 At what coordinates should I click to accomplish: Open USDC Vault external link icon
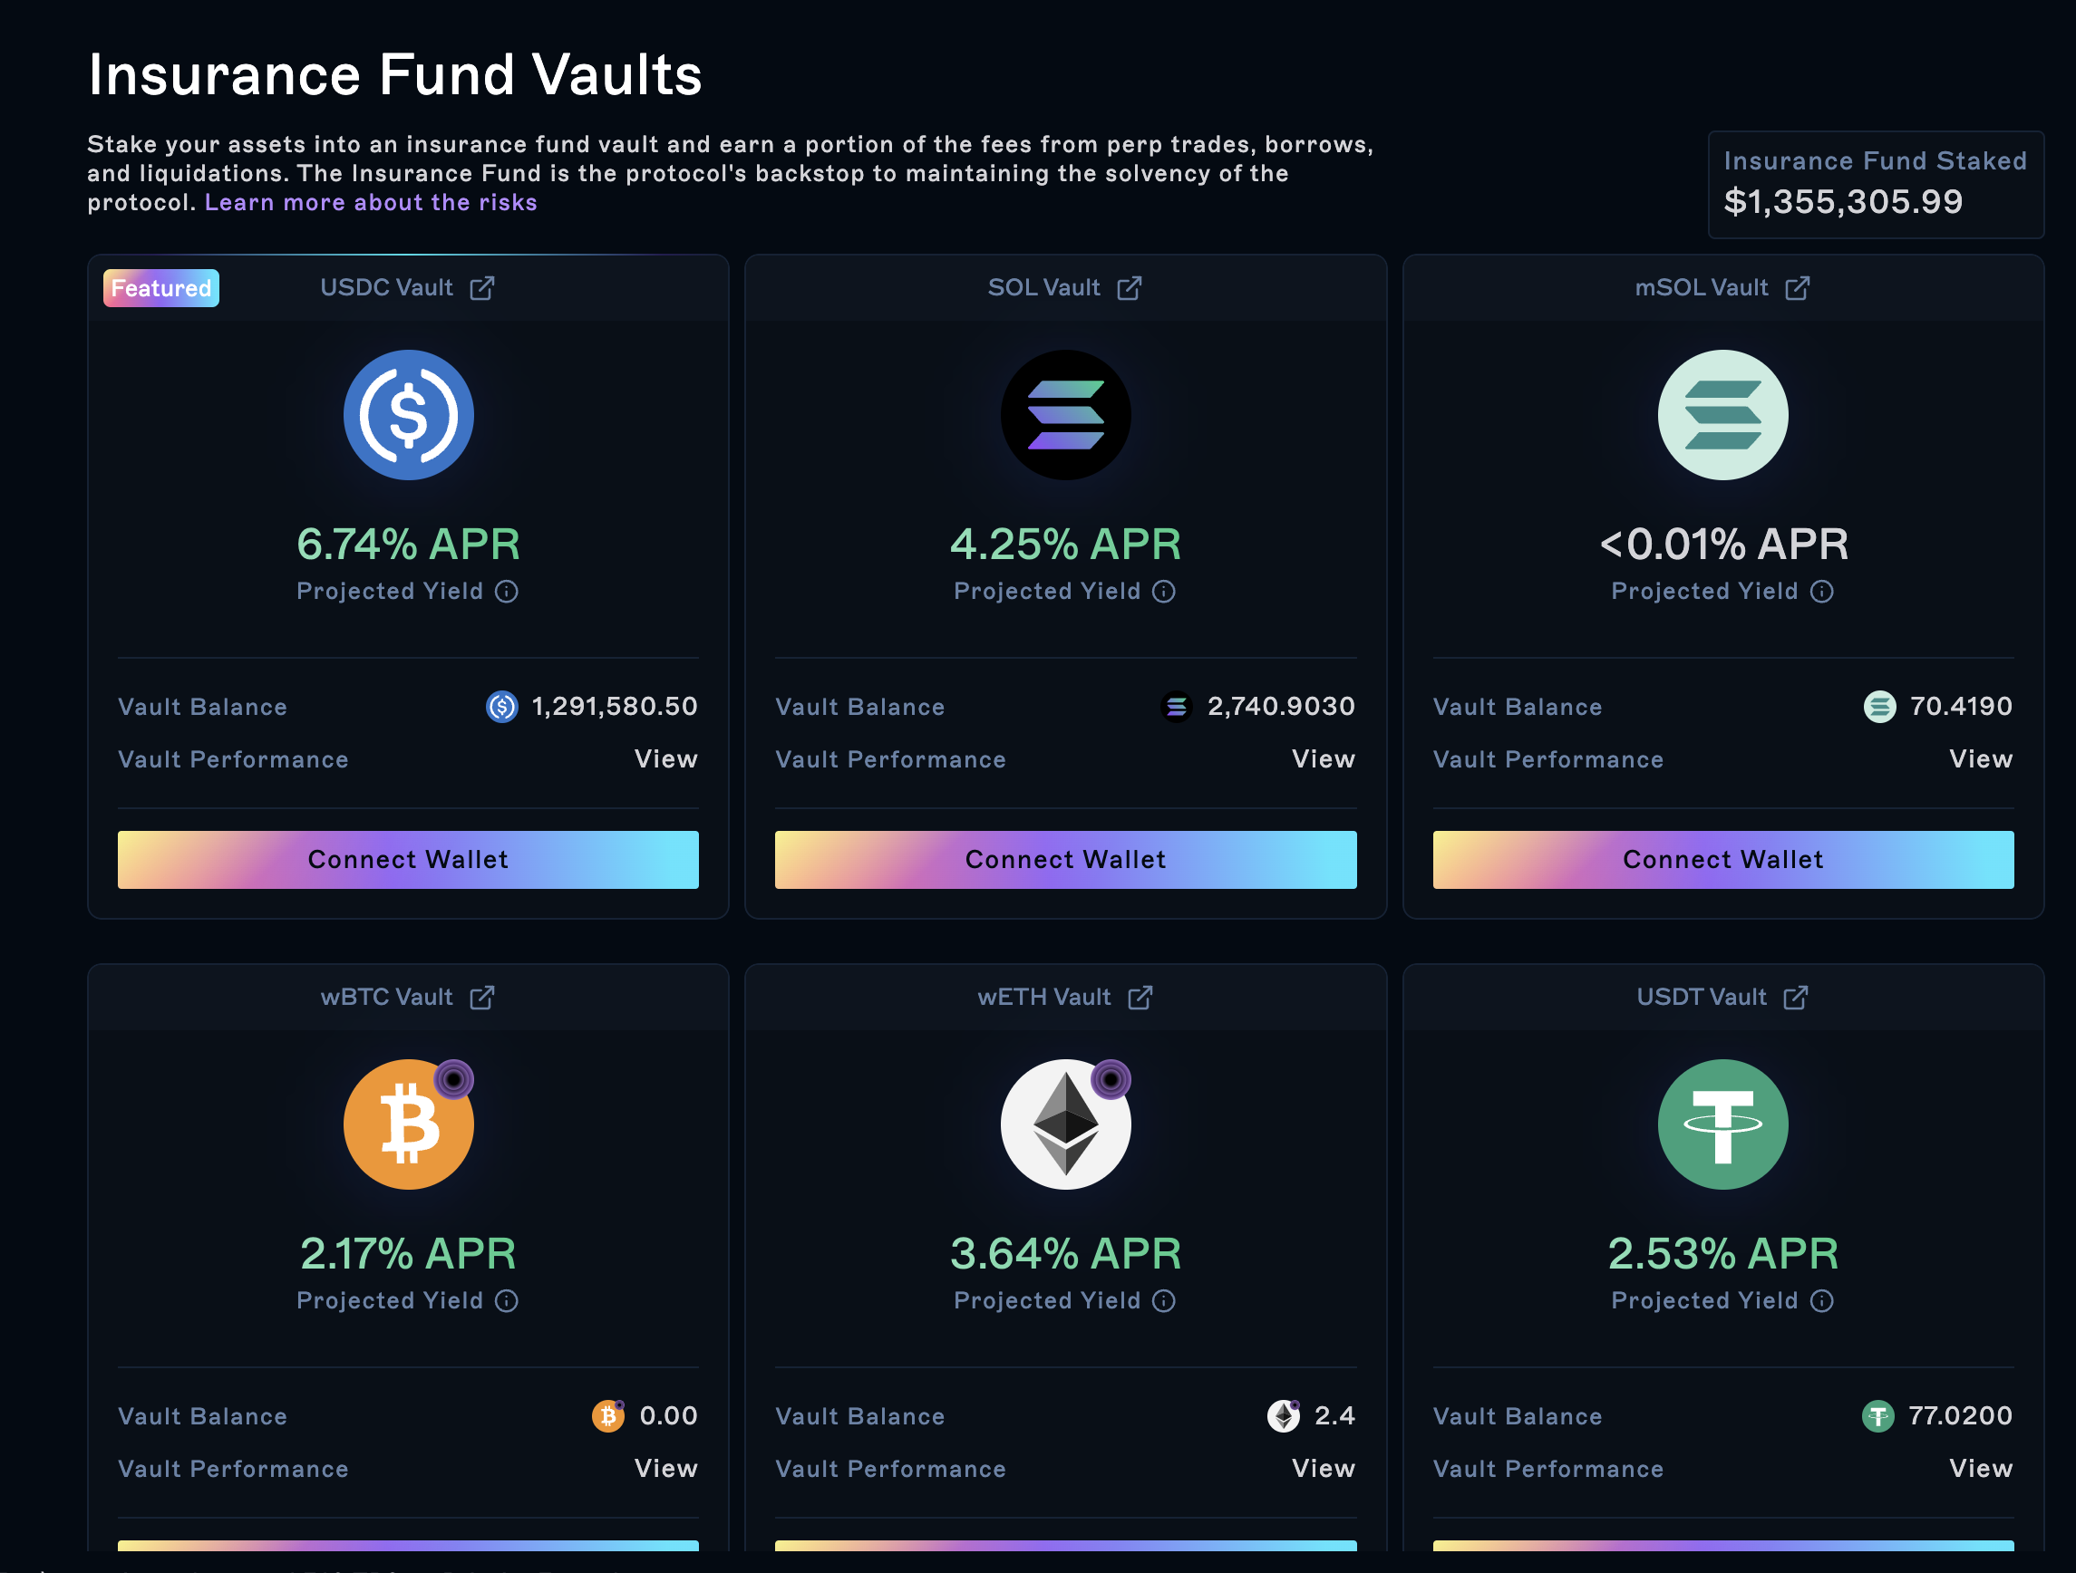(482, 288)
